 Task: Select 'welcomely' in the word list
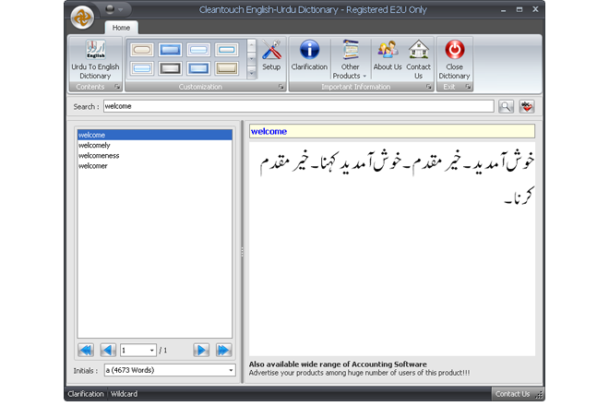[155, 145]
